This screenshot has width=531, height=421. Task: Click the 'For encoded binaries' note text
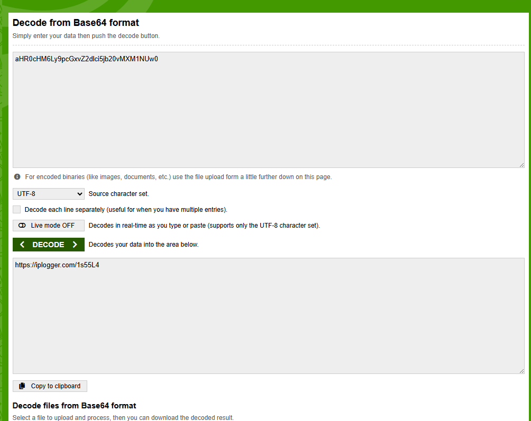[x=178, y=177]
